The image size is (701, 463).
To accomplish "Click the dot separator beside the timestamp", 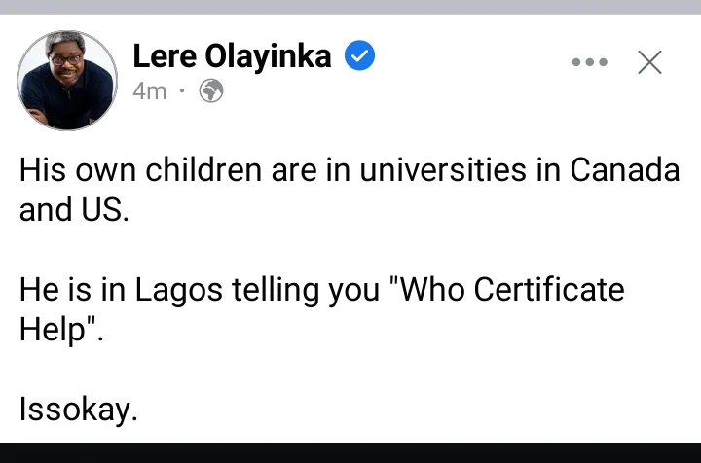I will (183, 91).
